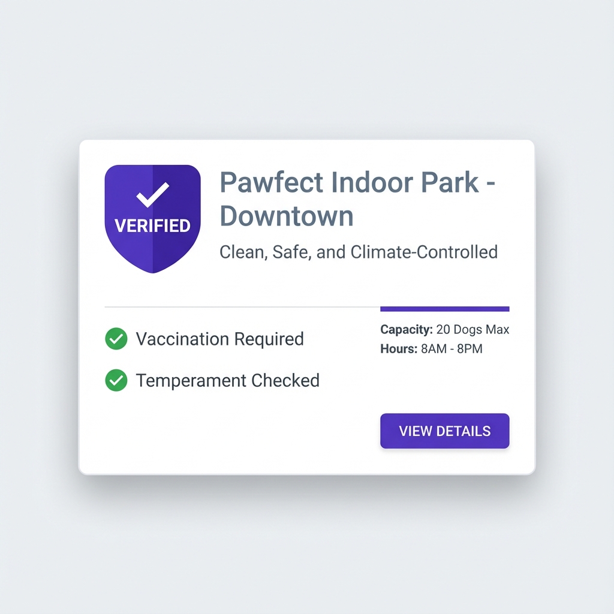Viewport: 614px width, 614px height.
Task: Select the Pawfect Indoor Park - Downtown title
Action: 357,199
